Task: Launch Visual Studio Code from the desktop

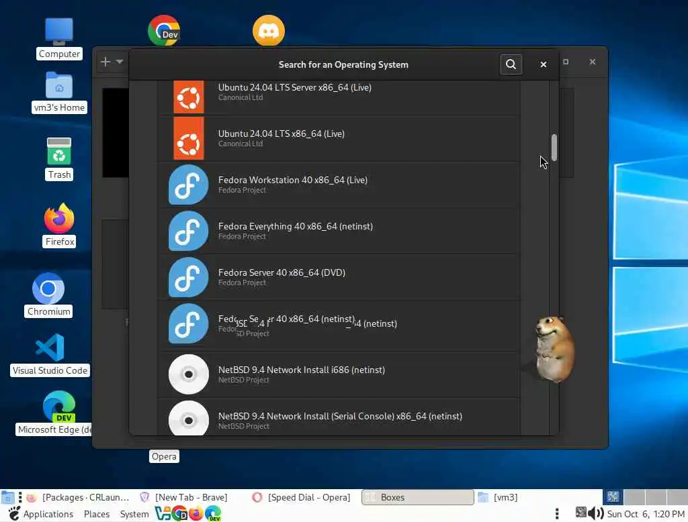Action: [50, 354]
